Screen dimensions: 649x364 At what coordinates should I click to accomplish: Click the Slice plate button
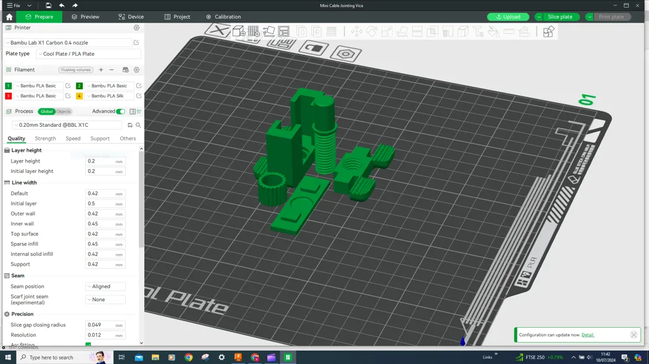tap(559, 17)
